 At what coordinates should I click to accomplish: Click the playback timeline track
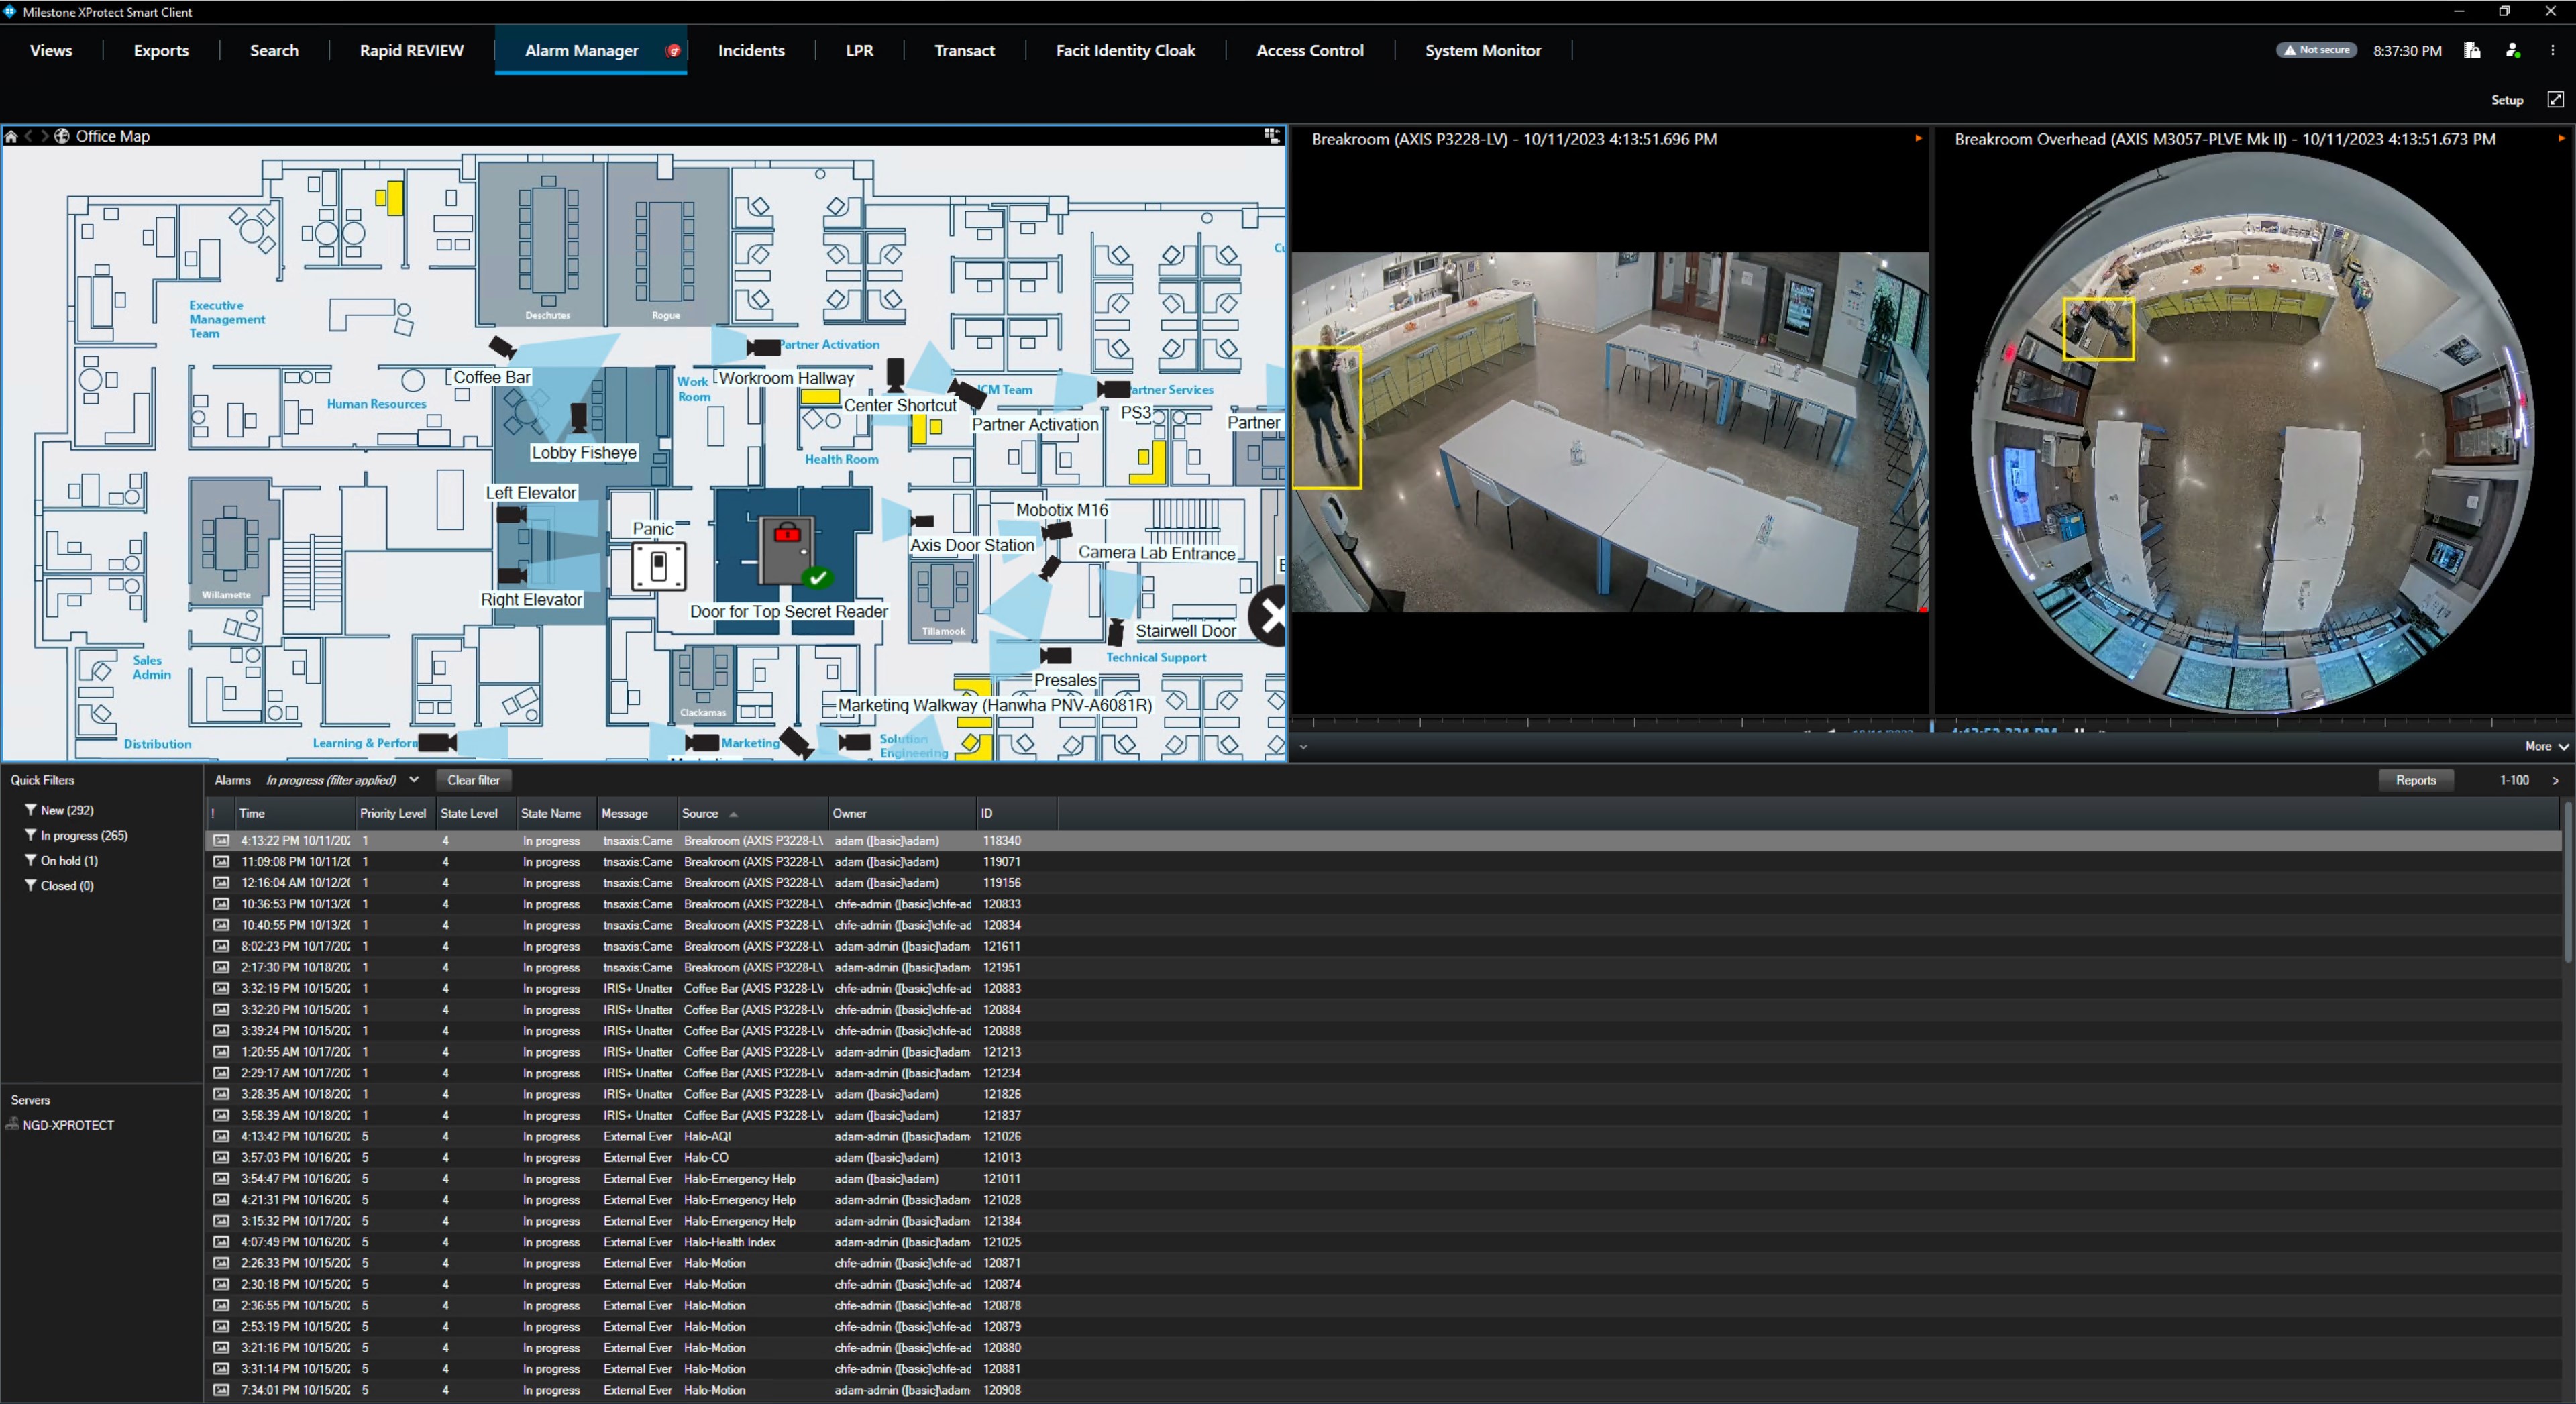coord(1600,722)
